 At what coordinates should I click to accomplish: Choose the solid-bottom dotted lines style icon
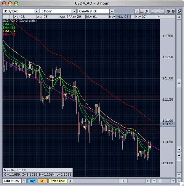click(153, 11)
